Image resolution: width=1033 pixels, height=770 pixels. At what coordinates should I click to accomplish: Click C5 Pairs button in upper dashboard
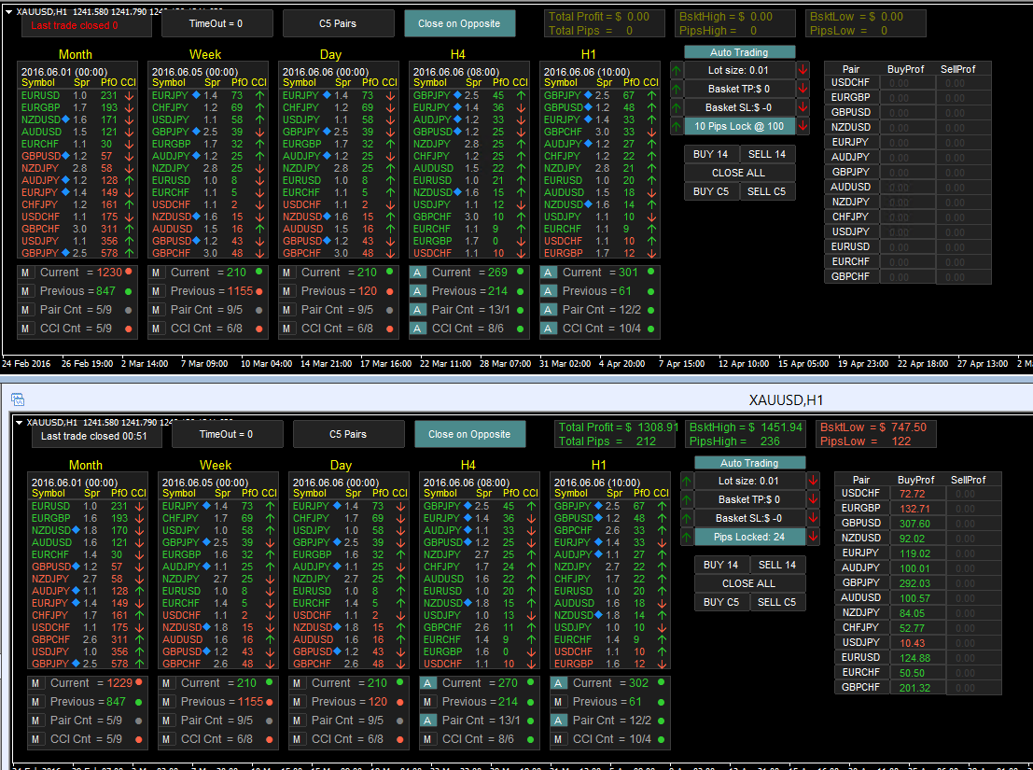338,23
